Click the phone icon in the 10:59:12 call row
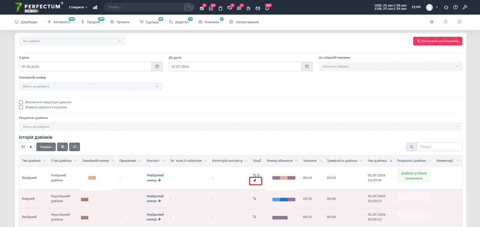 coord(255,217)
